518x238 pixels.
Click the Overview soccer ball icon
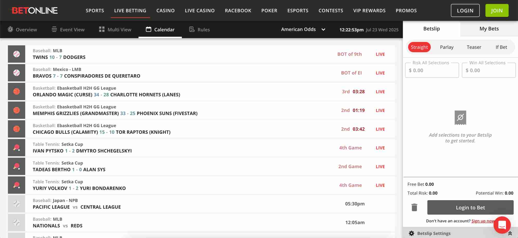pos(10,29)
